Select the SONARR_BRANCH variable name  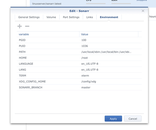tap(31, 87)
